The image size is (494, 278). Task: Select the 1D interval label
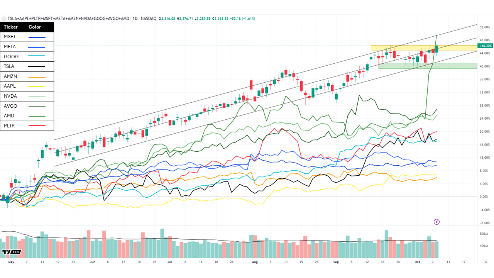point(135,19)
